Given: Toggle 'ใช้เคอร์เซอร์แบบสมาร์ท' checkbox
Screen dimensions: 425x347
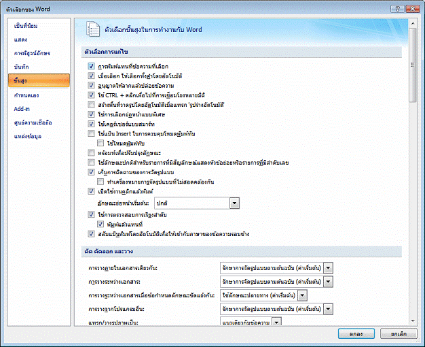Looking at the screenshot, I should pos(92,124).
